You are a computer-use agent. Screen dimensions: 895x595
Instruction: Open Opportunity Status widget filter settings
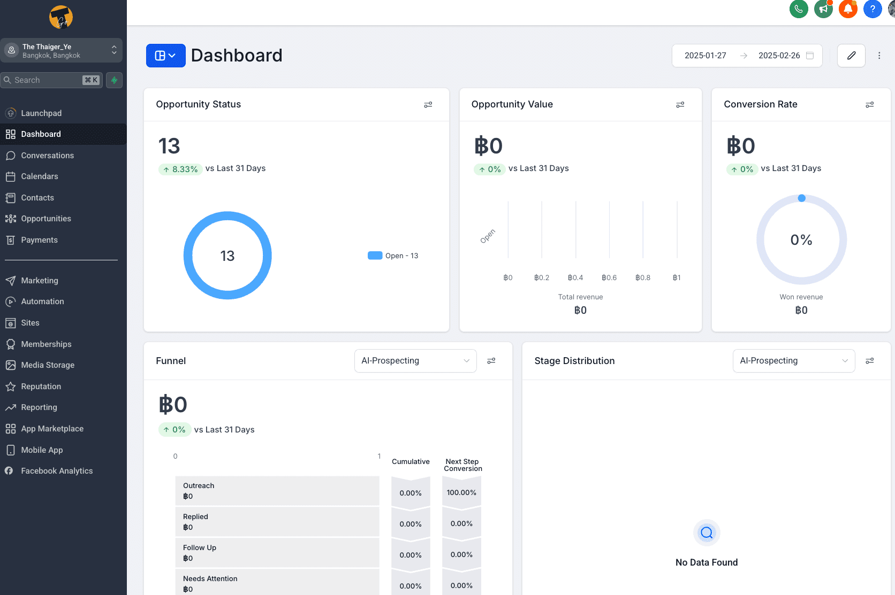pyautogui.click(x=428, y=105)
